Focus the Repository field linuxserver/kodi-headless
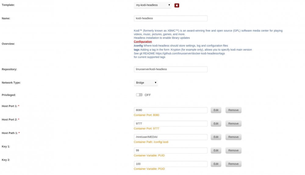This screenshot has height=175, width=305. click(170, 69)
